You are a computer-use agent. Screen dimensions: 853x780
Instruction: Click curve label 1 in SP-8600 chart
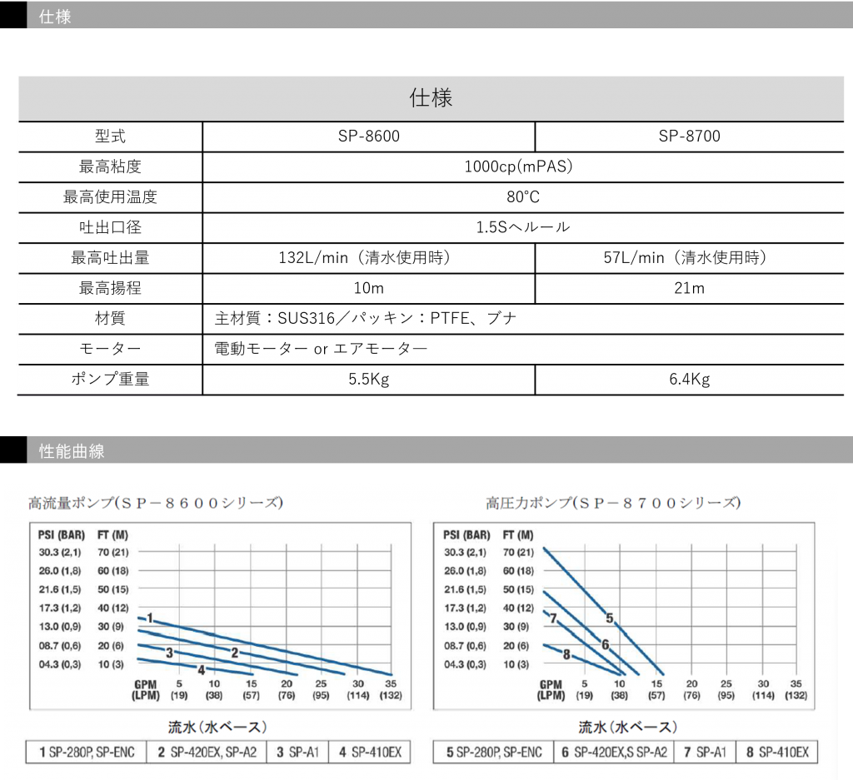(x=150, y=619)
